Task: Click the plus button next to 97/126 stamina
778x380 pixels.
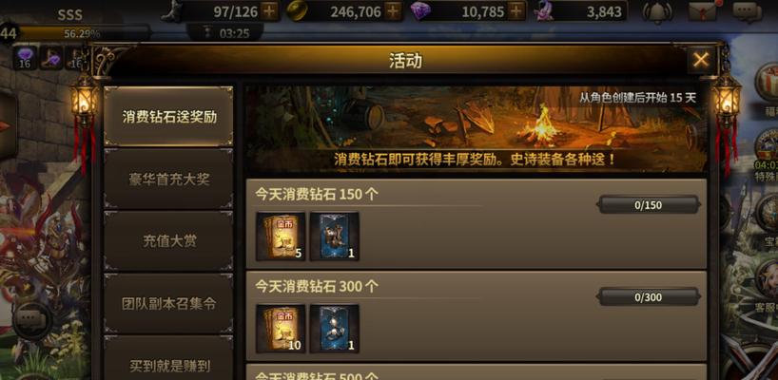Action: pyautogui.click(x=270, y=11)
